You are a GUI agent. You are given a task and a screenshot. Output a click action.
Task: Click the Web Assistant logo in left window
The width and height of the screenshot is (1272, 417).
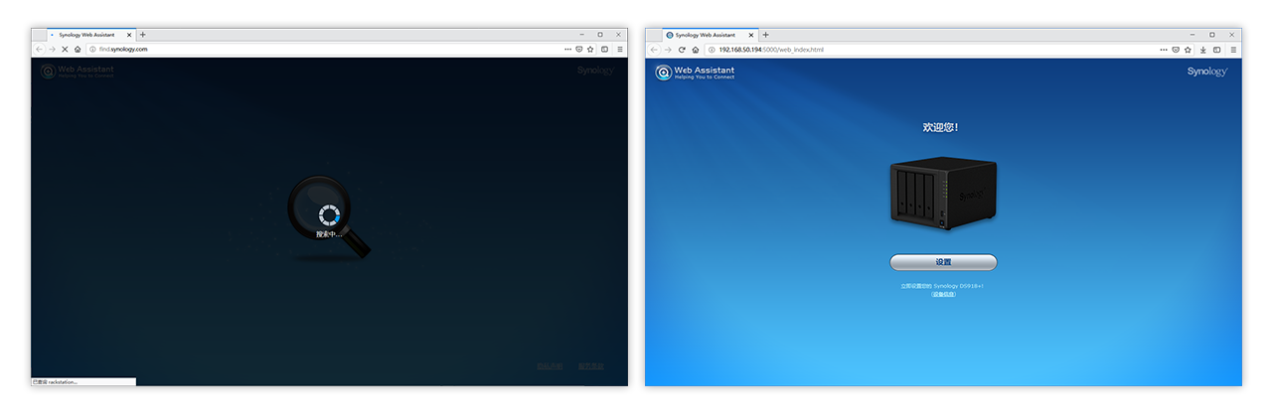point(78,70)
